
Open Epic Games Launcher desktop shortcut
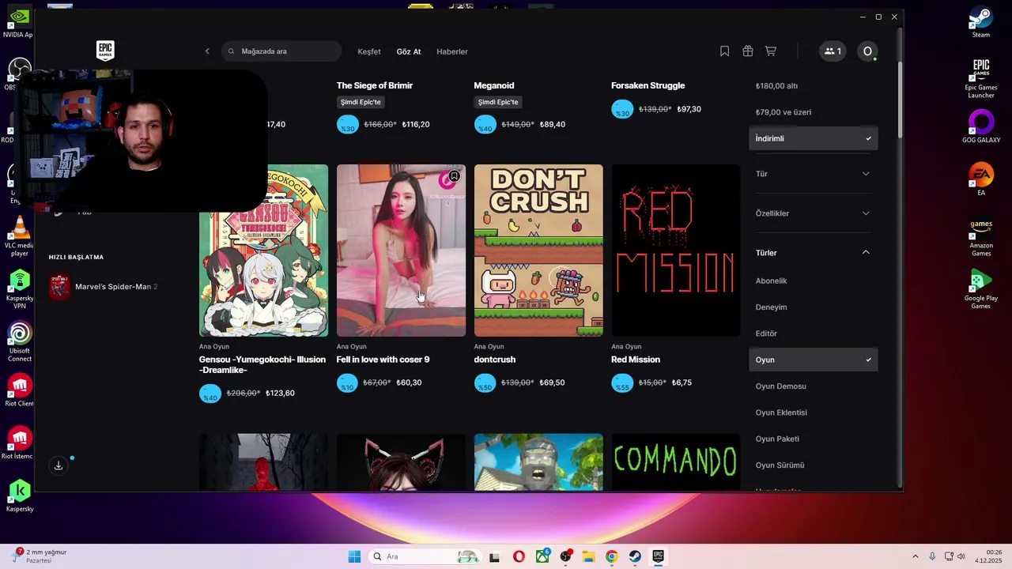pyautogui.click(x=980, y=77)
